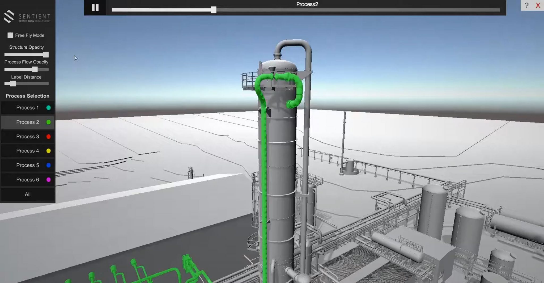Pause the Process2 animation playback
Image resolution: width=544 pixels, height=283 pixels.
point(95,7)
